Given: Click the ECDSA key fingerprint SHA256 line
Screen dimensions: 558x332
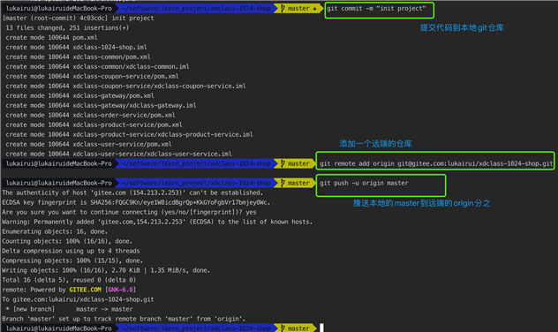Looking at the screenshot, I should tap(136, 202).
